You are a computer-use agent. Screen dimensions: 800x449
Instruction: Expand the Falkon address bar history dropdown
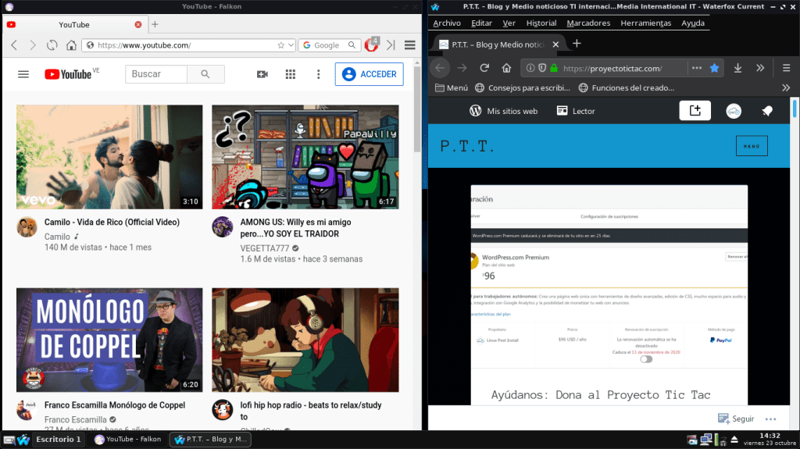(x=291, y=45)
